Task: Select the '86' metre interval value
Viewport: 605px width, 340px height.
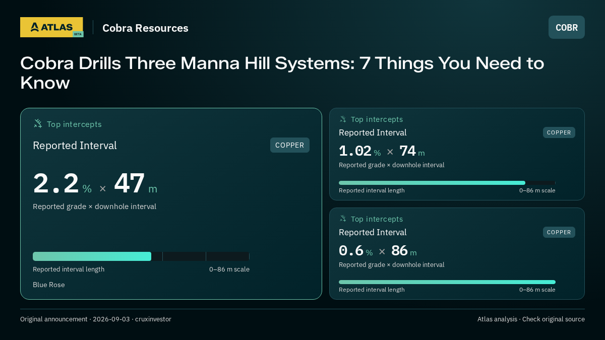Action: (399, 250)
